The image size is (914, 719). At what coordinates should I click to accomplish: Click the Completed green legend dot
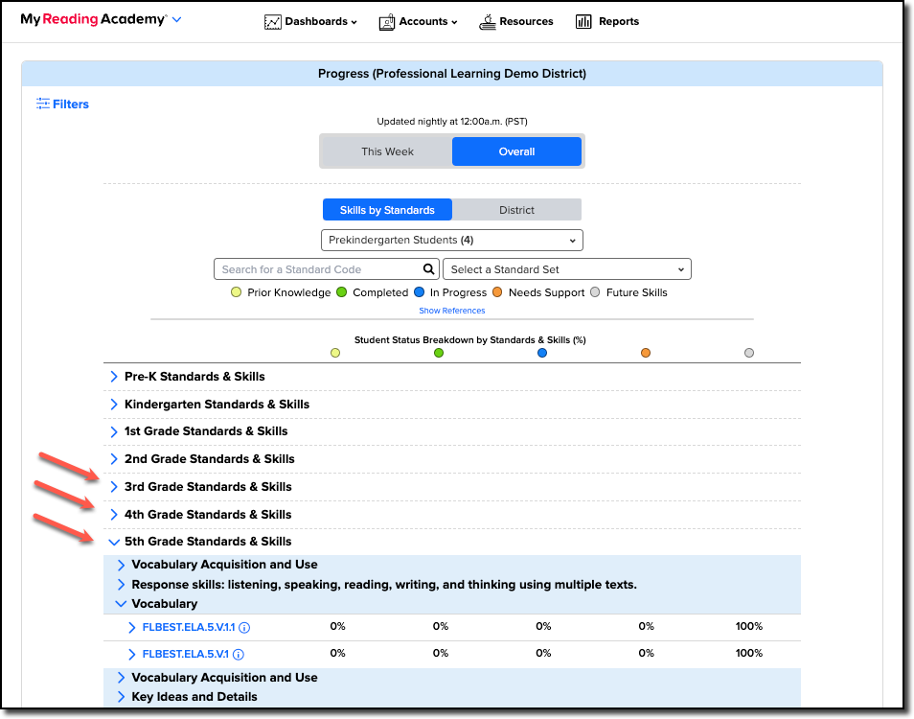tap(342, 292)
